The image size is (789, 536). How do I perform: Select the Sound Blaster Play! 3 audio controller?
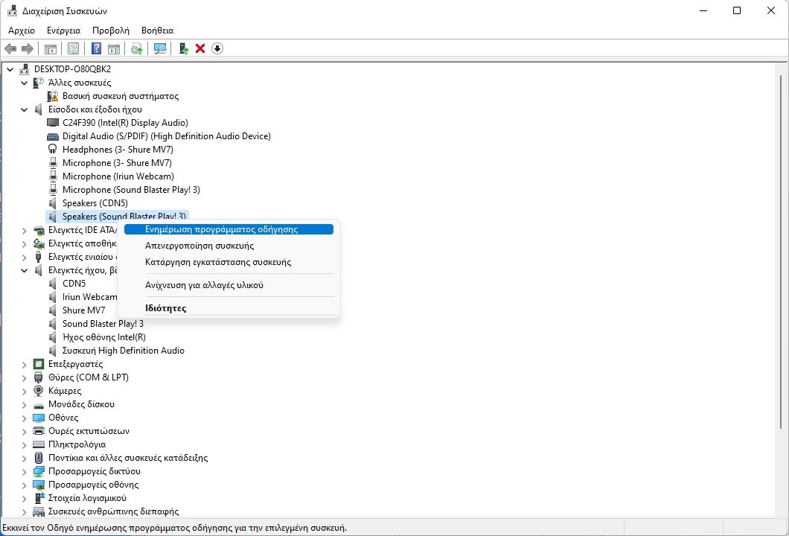click(103, 323)
